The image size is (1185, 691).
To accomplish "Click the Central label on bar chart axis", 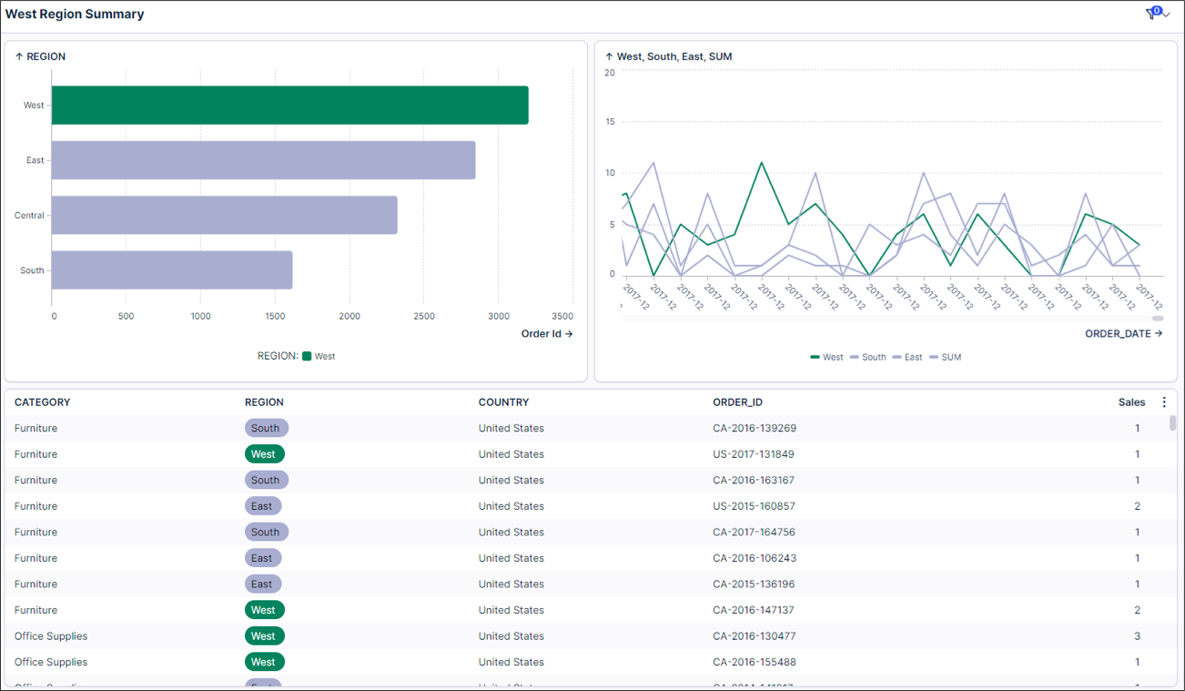I will tap(29, 216).
